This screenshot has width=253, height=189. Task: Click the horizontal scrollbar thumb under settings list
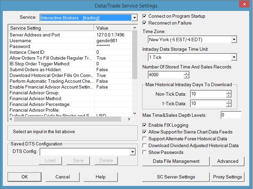[67, 119]
